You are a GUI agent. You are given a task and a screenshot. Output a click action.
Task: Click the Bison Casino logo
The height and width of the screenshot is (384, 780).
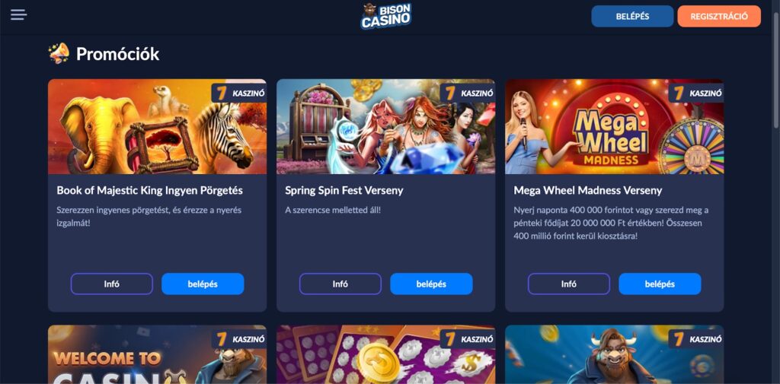[386, 16]
